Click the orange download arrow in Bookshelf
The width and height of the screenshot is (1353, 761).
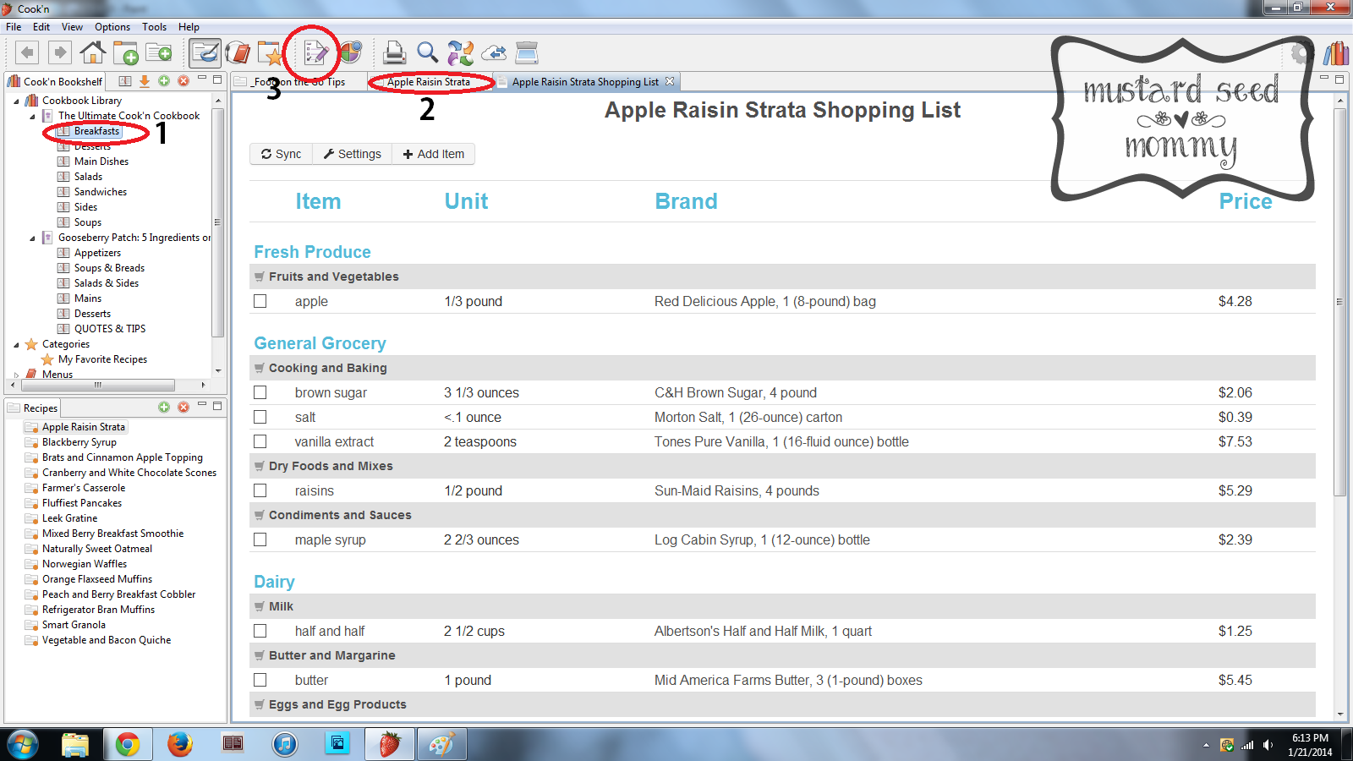(x=145, y=81)
